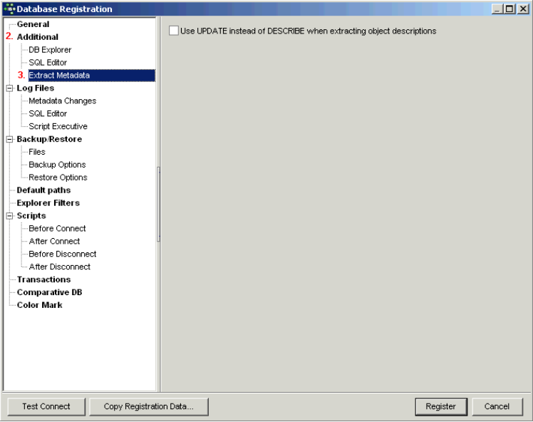Select Script Executive under Log Files

click(x=58, y=127)
